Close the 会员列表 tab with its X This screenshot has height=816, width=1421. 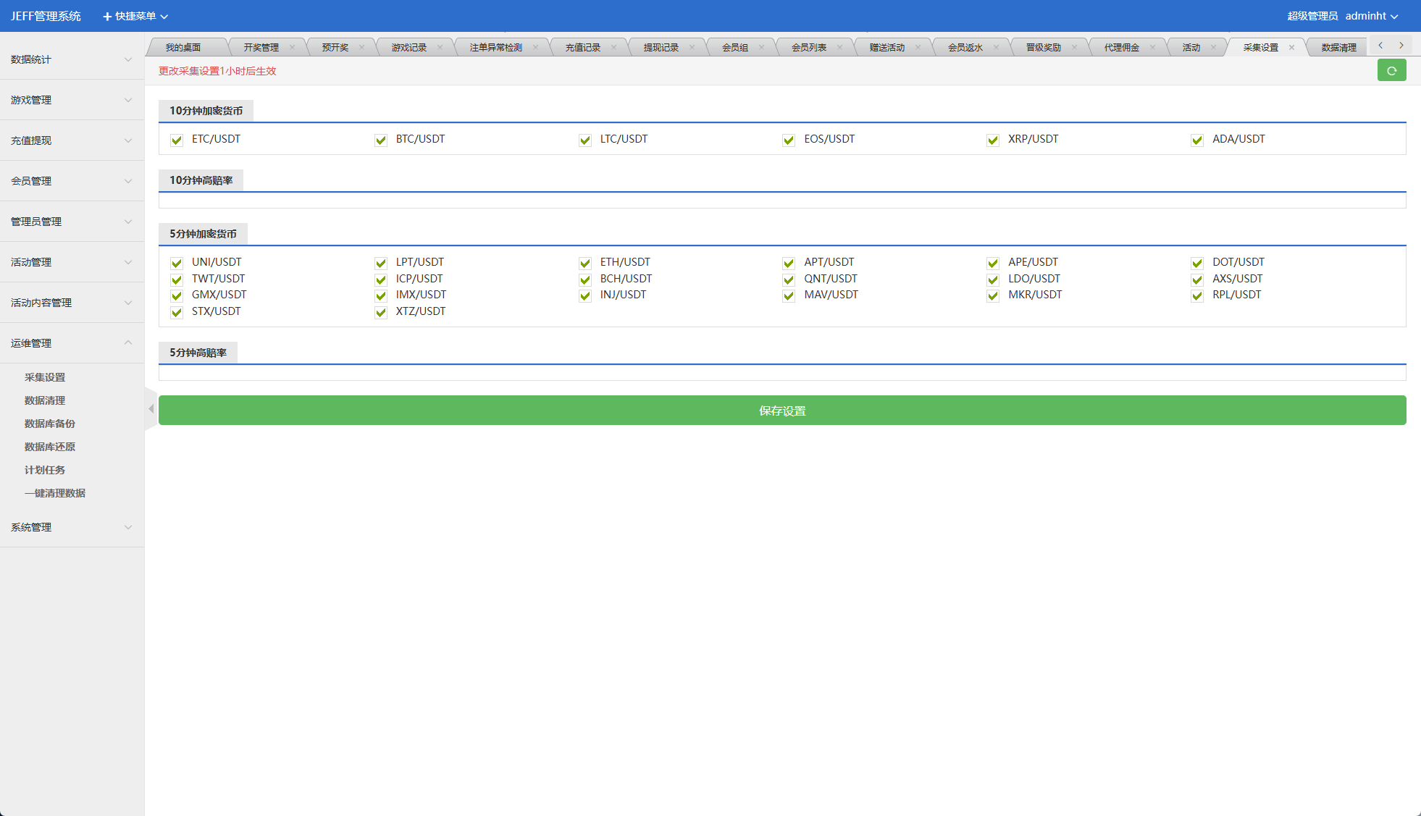tap(839, 48)
